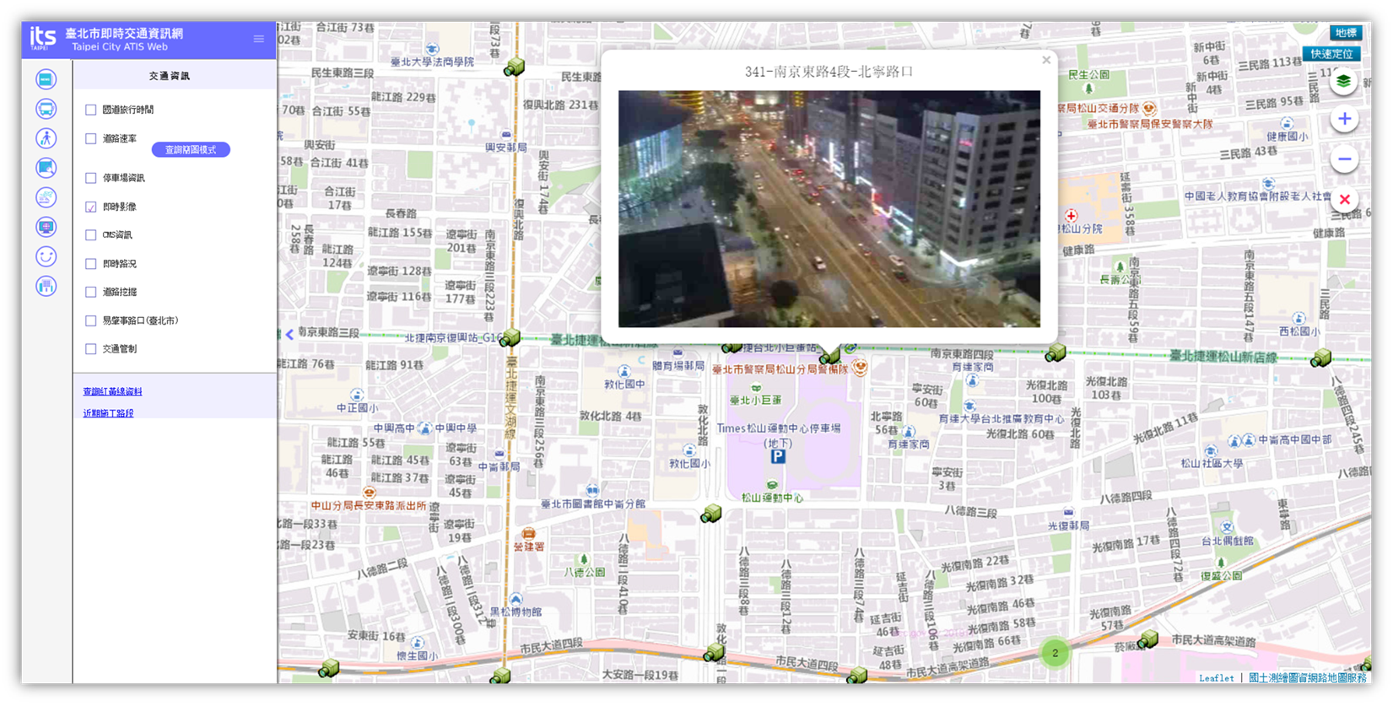This screenshot has height=705, width=1393.
Task: Enable 即時路況 checkbox
Action: [91, 264]
